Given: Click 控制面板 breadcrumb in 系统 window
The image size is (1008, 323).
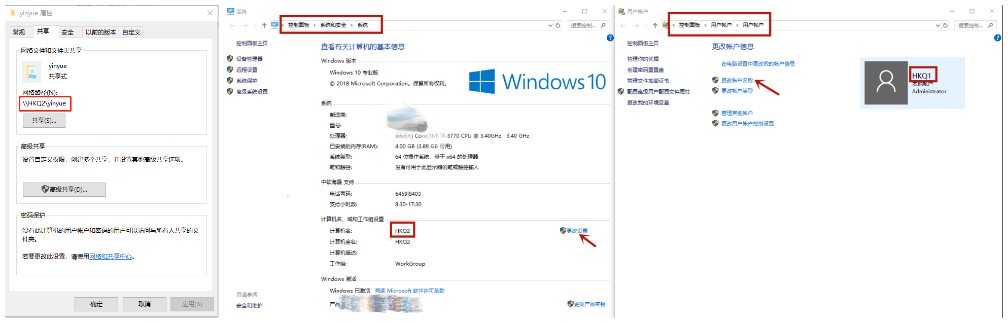Looking at the screenshot, I should [x=299, y=25].
